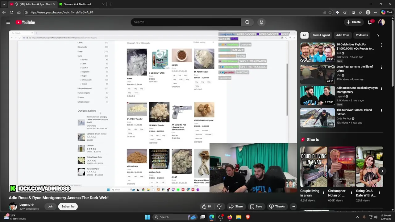Open Jean Paul turns to Crime thumbnail
The image size is (395, 222).
(x=317, y=74)
